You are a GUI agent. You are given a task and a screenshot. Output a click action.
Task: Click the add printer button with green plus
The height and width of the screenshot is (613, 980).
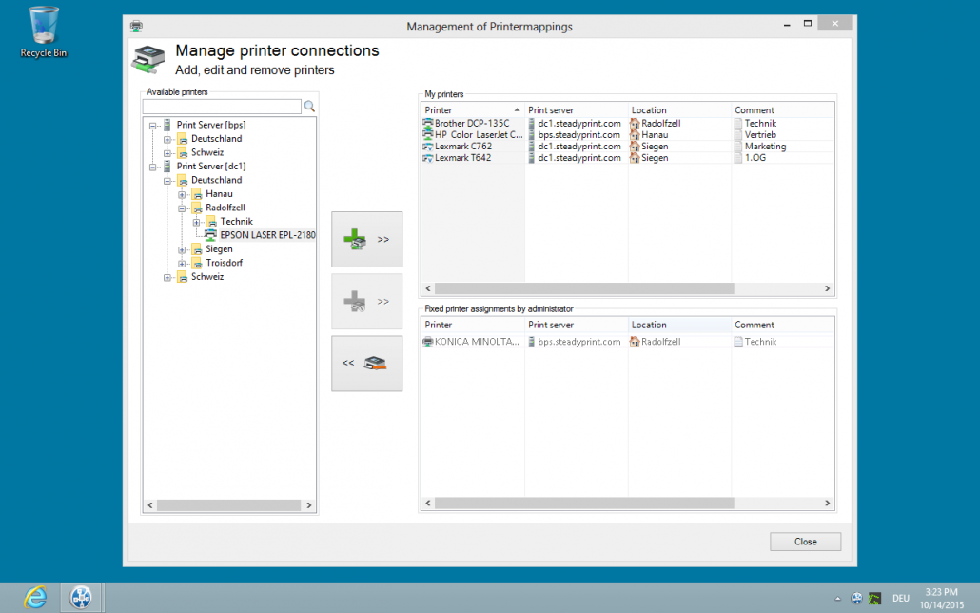click(x=366, y=240)
